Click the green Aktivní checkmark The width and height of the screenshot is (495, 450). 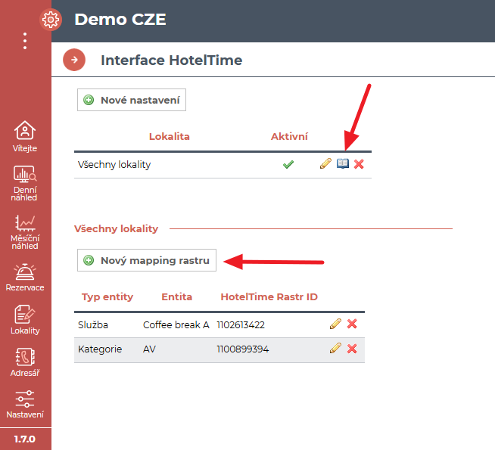pyautogui.click(x=288, y=164)
